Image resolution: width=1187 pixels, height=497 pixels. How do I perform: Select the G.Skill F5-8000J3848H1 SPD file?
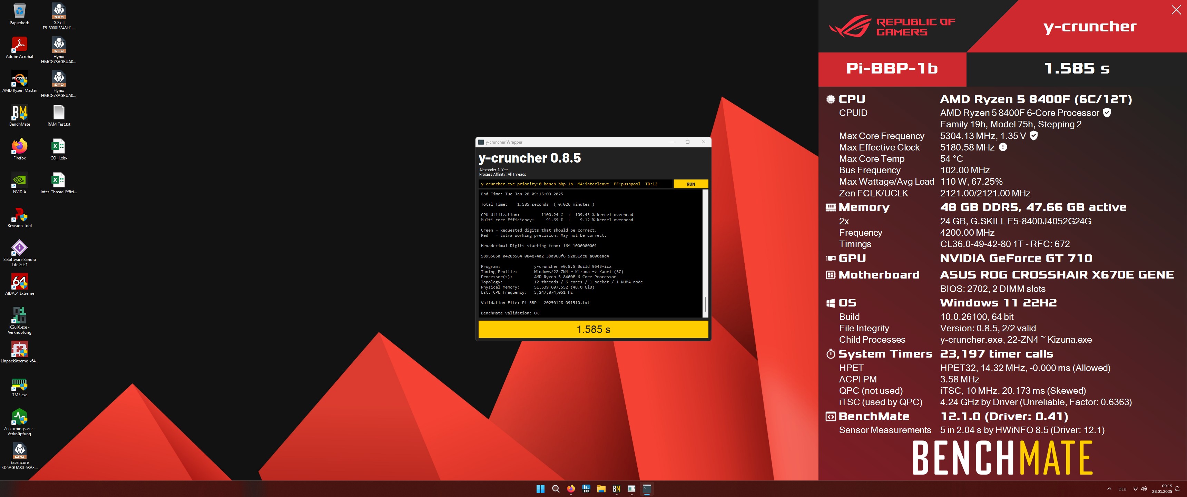tap(59, 17)
